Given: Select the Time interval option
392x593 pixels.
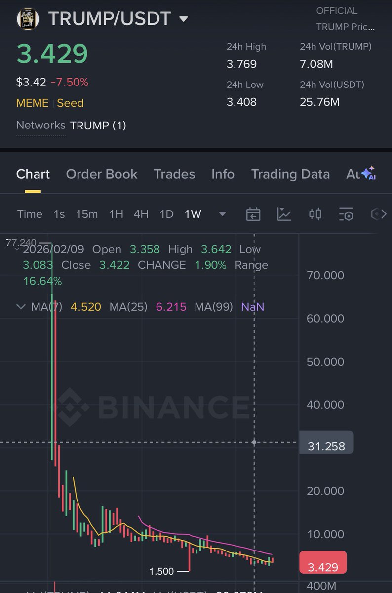Looking at the screenshot, I should click(30, 214).
